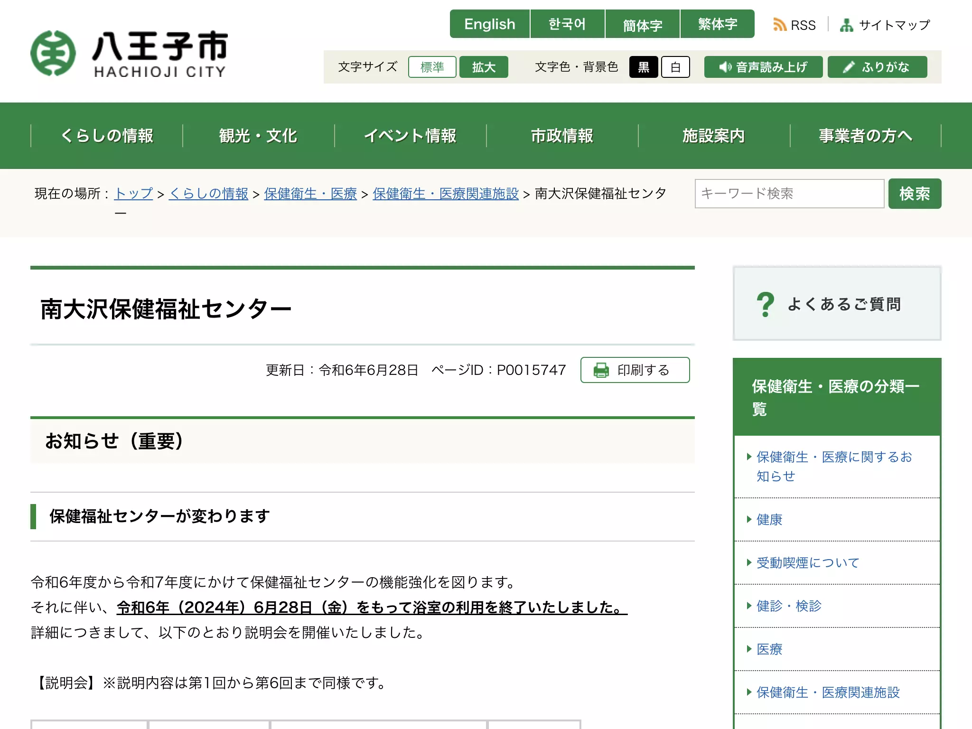
Task: Focus the キーワード検索 search field
Action: [x=790, y=194]
